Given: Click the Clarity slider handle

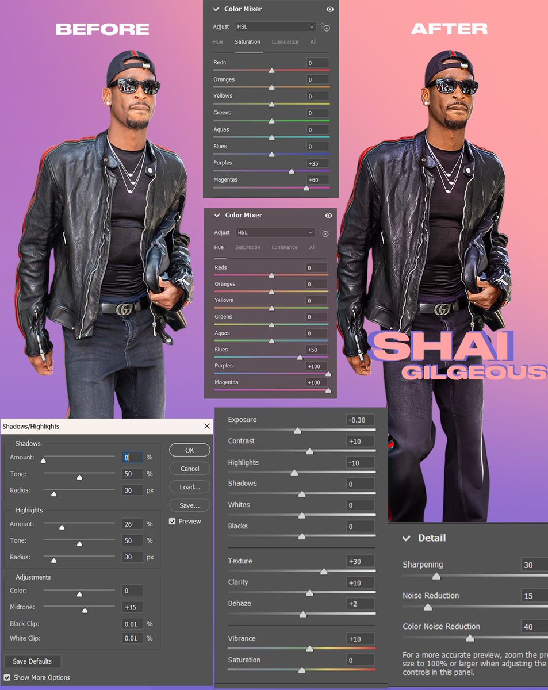Looking at the screenshot, I should pyautogui.click(x=309, y=593).
